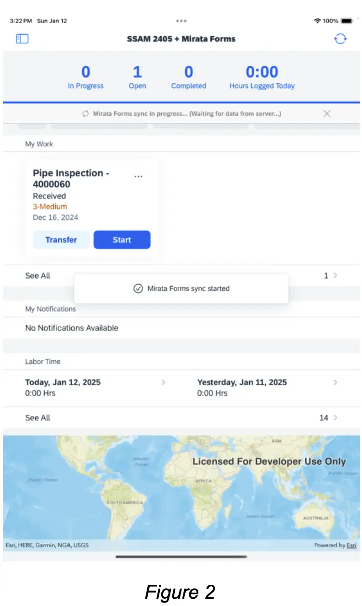Screen dimensions: 362x606
Task: Click the sync started checkmark icon
Action: [138, 289]
